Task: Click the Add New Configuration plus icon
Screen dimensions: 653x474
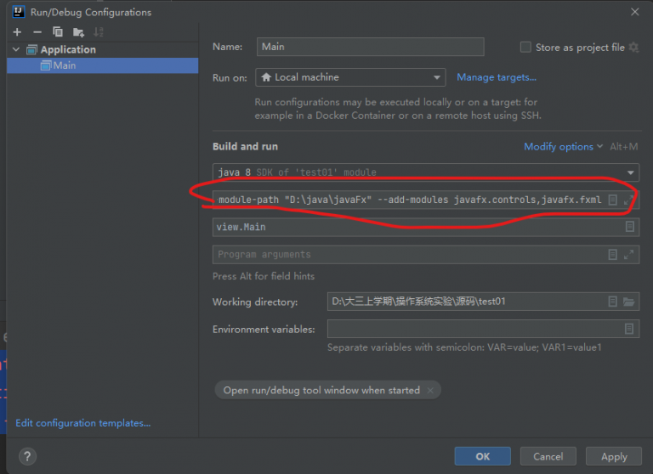Action: 17,31
